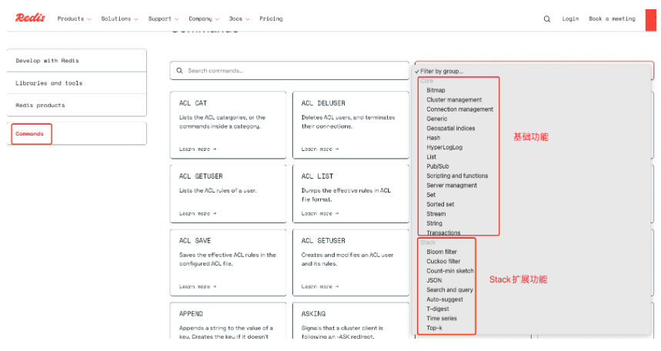
Task: Click the ACL SAVE card title
Action: pyautogui.click(x=195, y=240)
